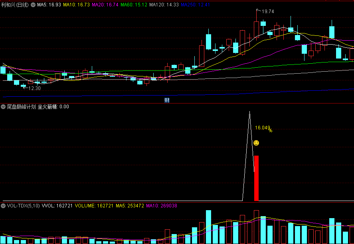The image size is (354, 244).
Task: Click the yellow smiley face signal icon
Action: (x=256, y=143)
